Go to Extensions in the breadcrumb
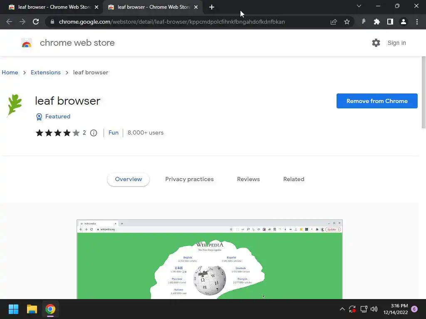 [46, 72]
